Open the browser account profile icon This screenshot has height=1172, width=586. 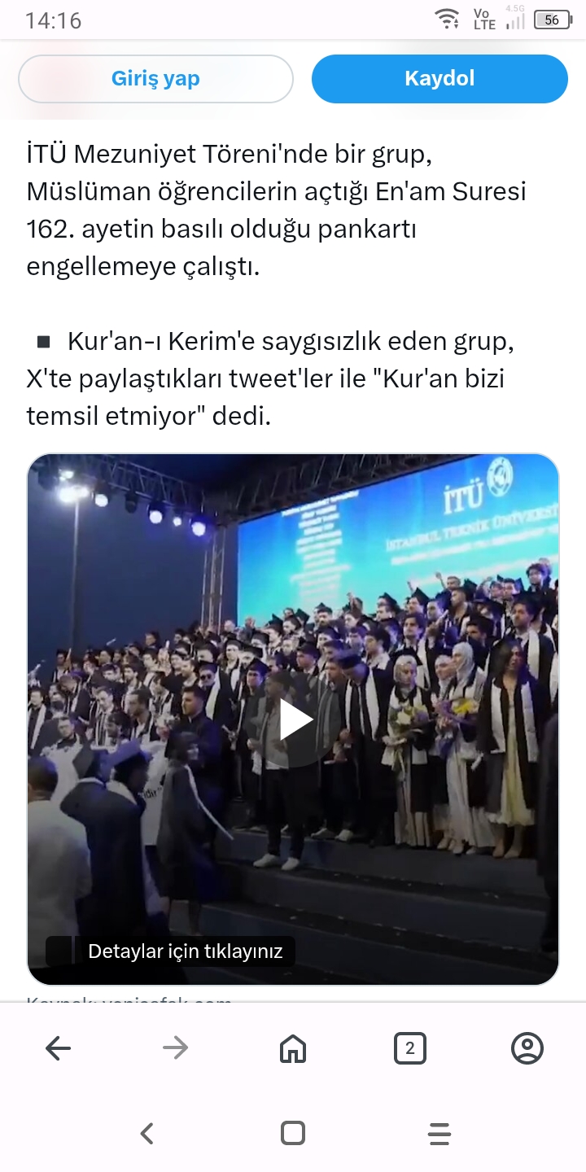(527, 1048)
